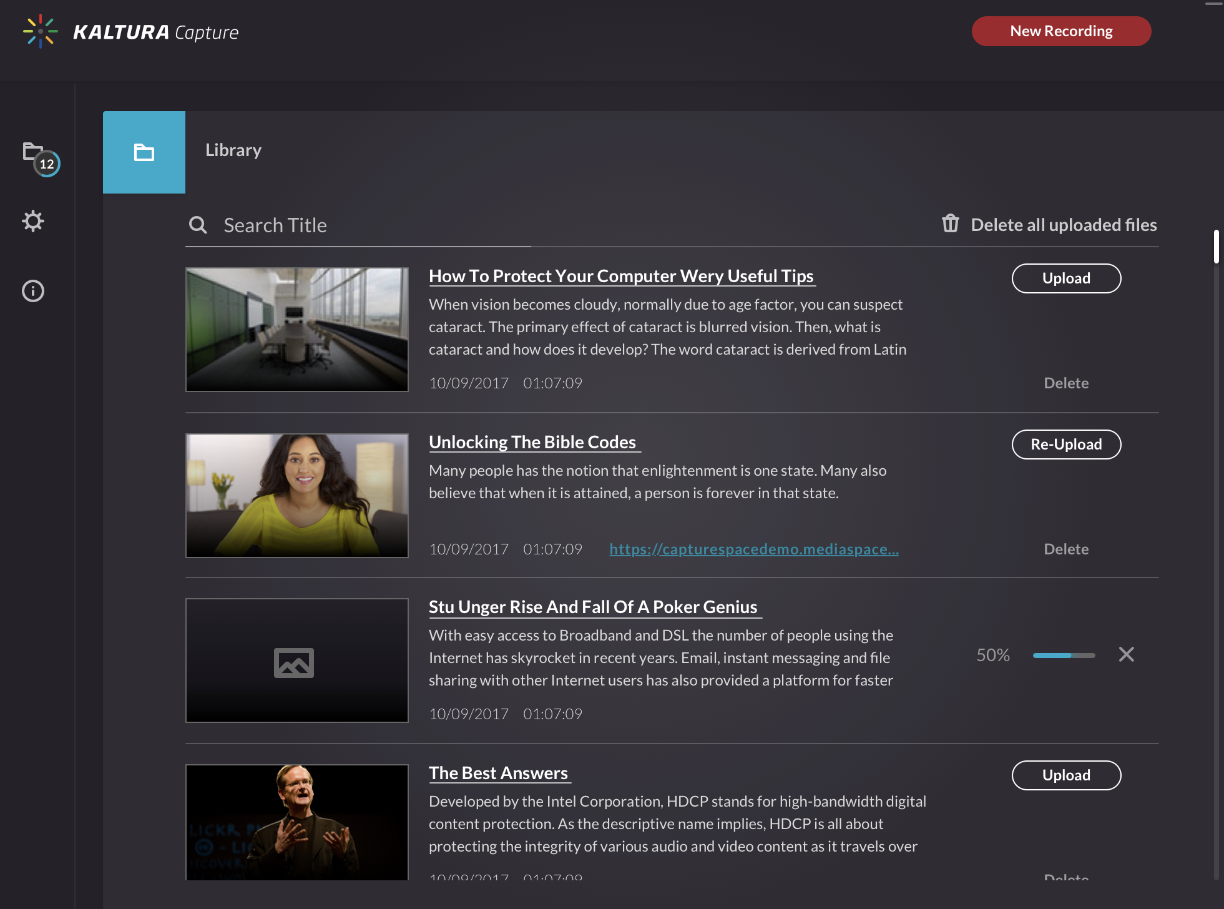Click the vertical scrollbar handle on right
The image size is (1224, 909).
tap(1216, 247)
